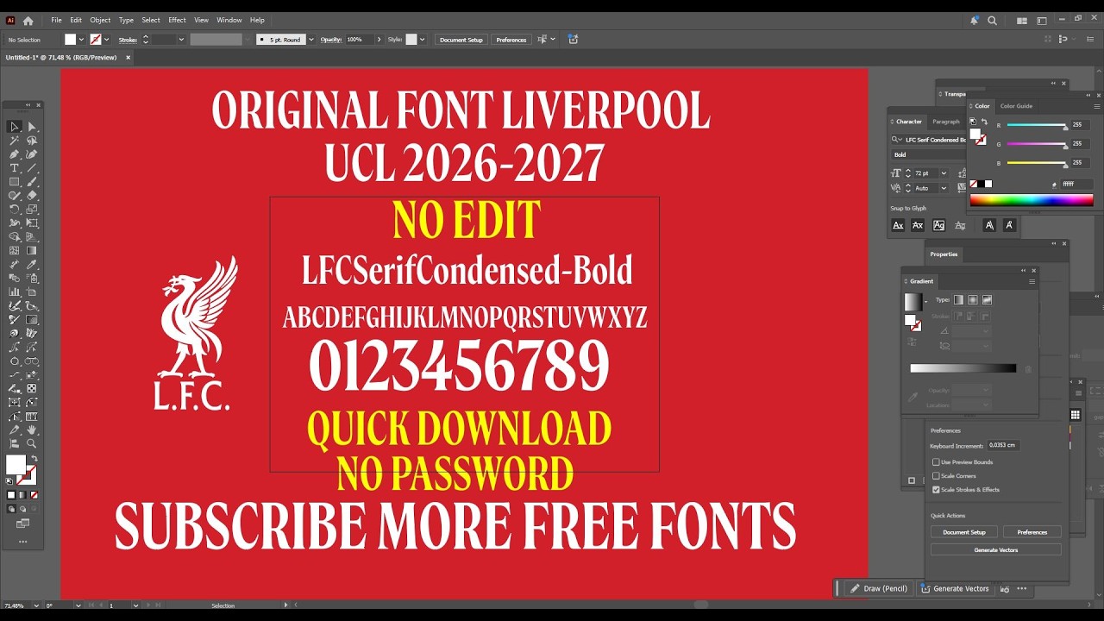Viewport: 1104px width, 621px height.
Task: Select the Lasso tool
Action: (32, 141)
